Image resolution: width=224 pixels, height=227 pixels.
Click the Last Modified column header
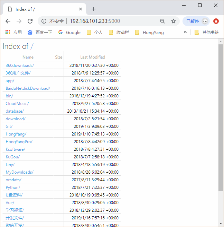93,57
